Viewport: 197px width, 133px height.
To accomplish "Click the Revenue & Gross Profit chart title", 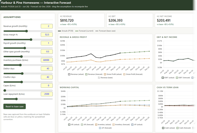I will pyautogui.click(x=73, y=37).
